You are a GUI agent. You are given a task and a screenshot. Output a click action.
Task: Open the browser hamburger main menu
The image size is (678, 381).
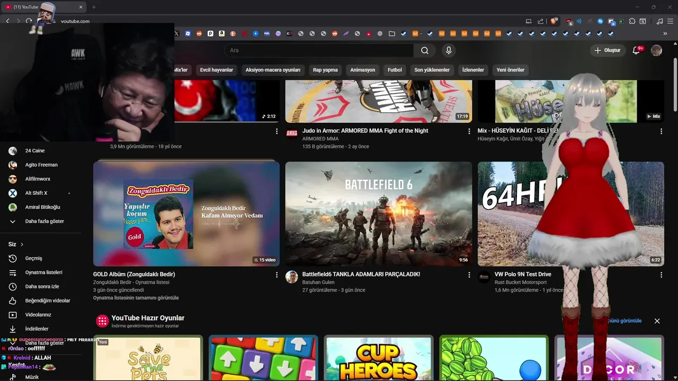670,21
